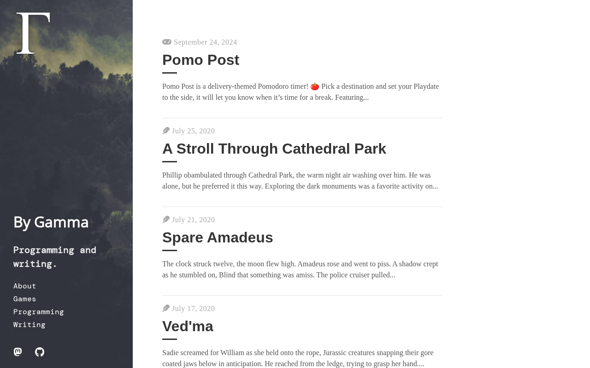590x368 pixels.
Task: Click the feather icon beside July 17, 2020
Action: (166, 308)
